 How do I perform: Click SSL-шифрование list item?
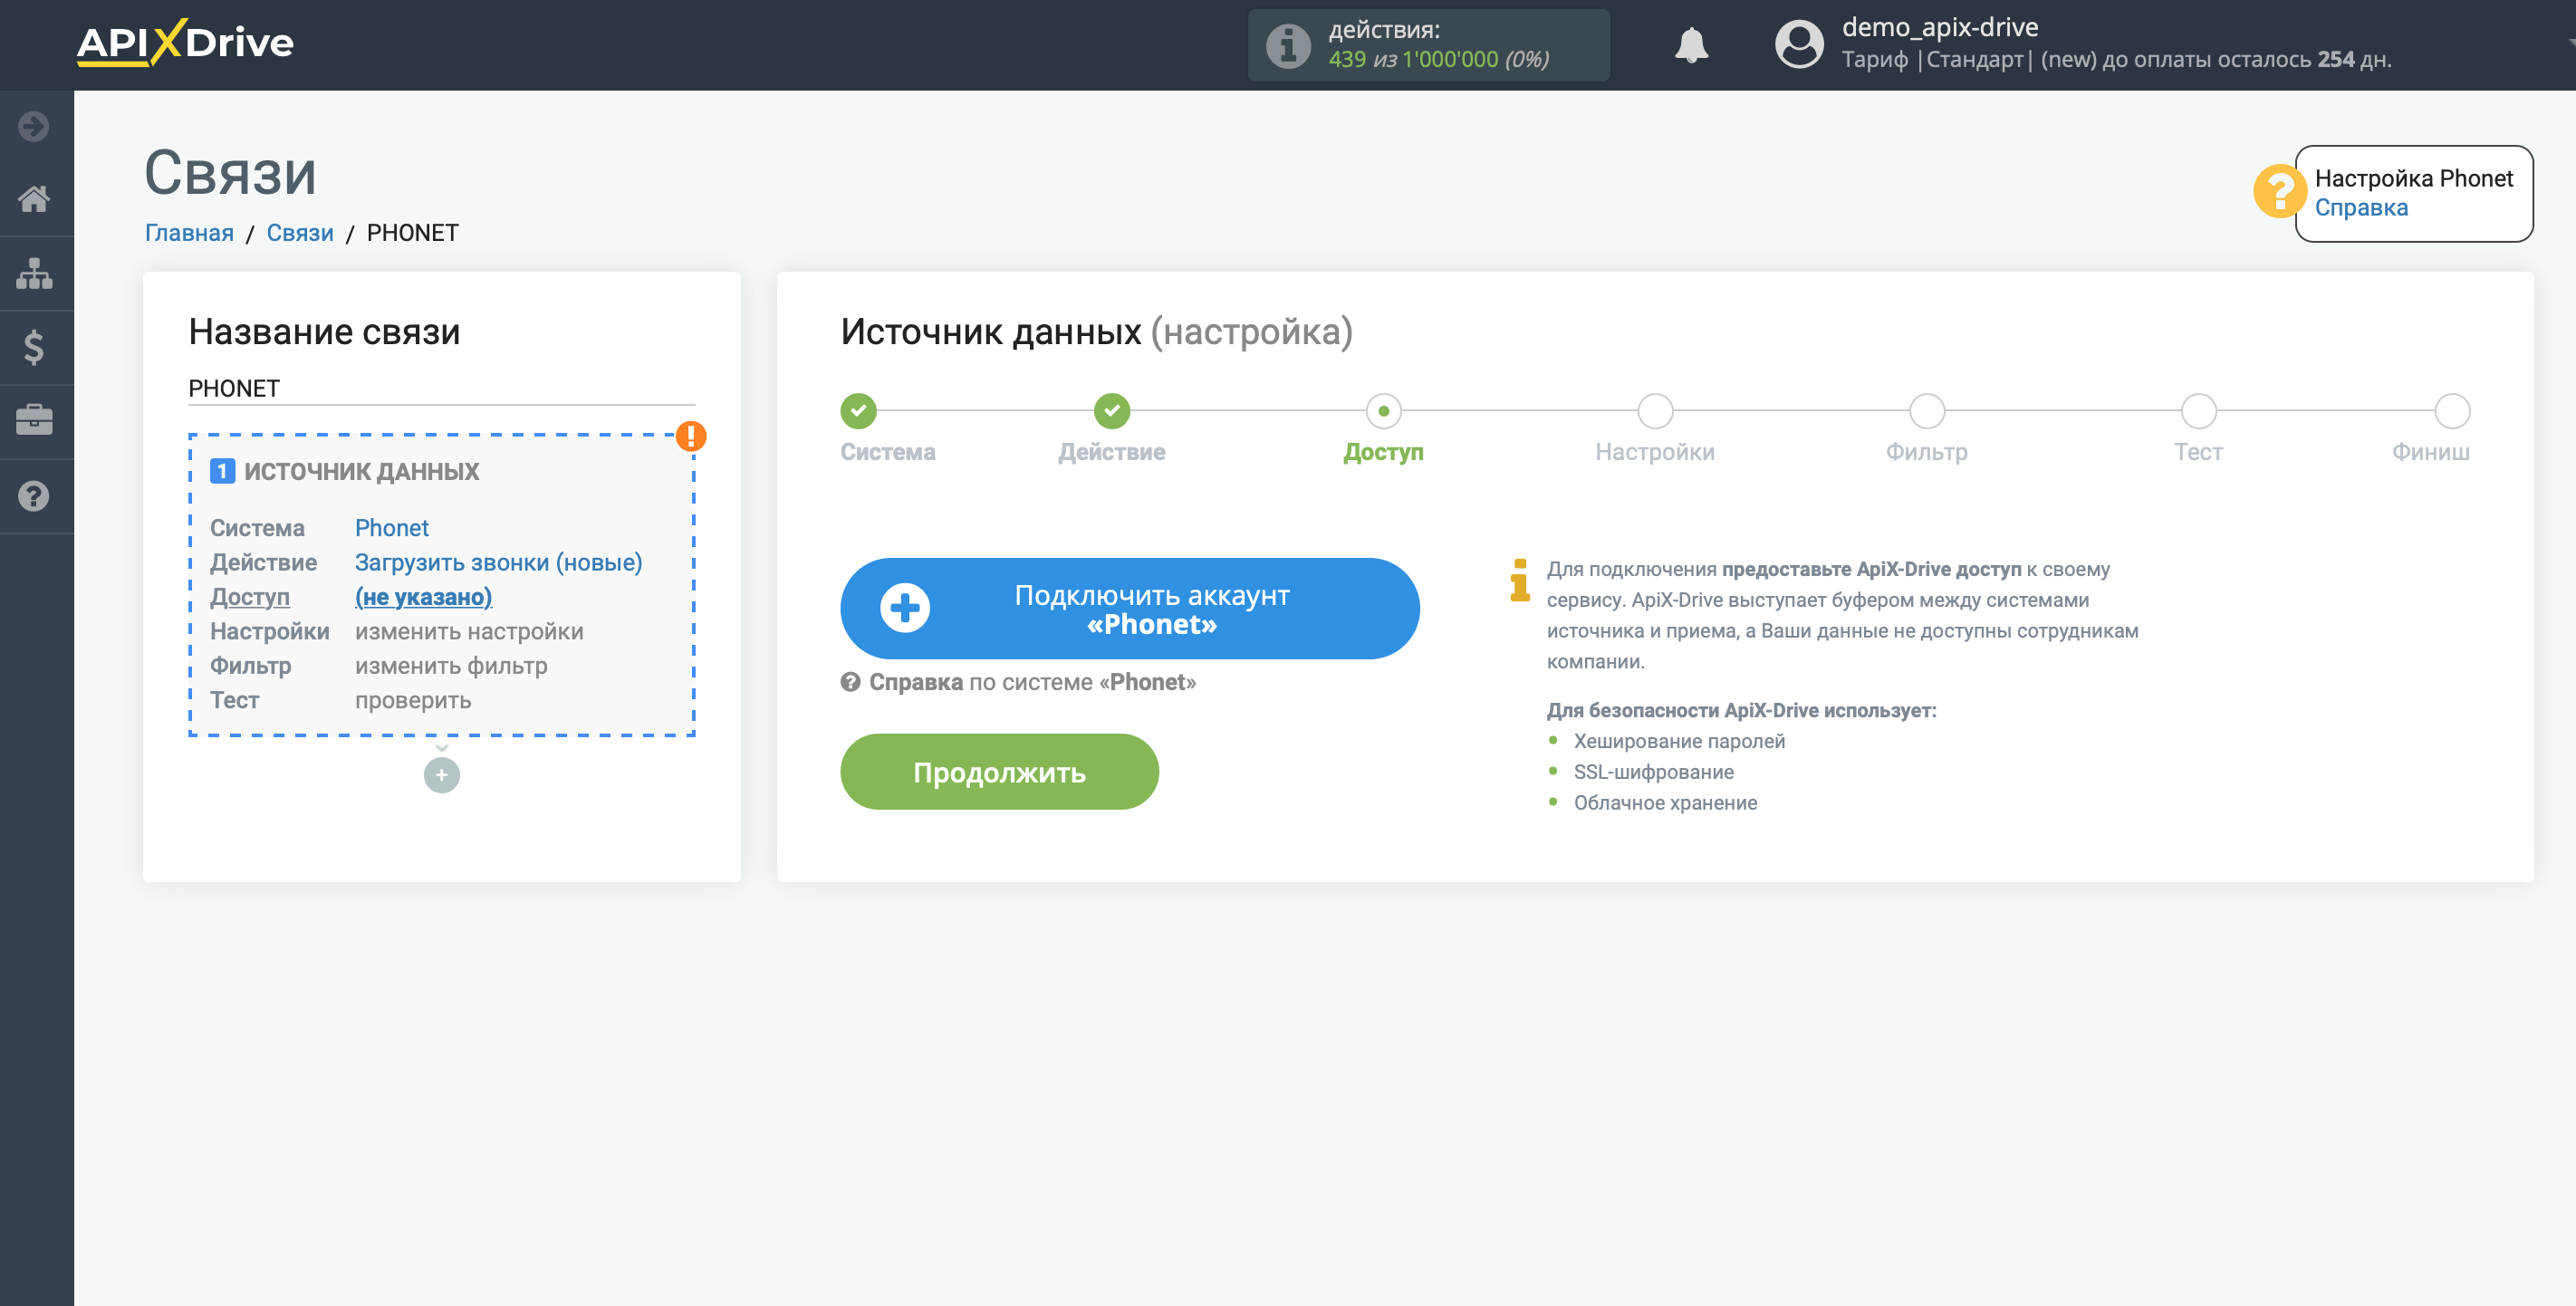pyautogui.click(x=1653, y=772)
